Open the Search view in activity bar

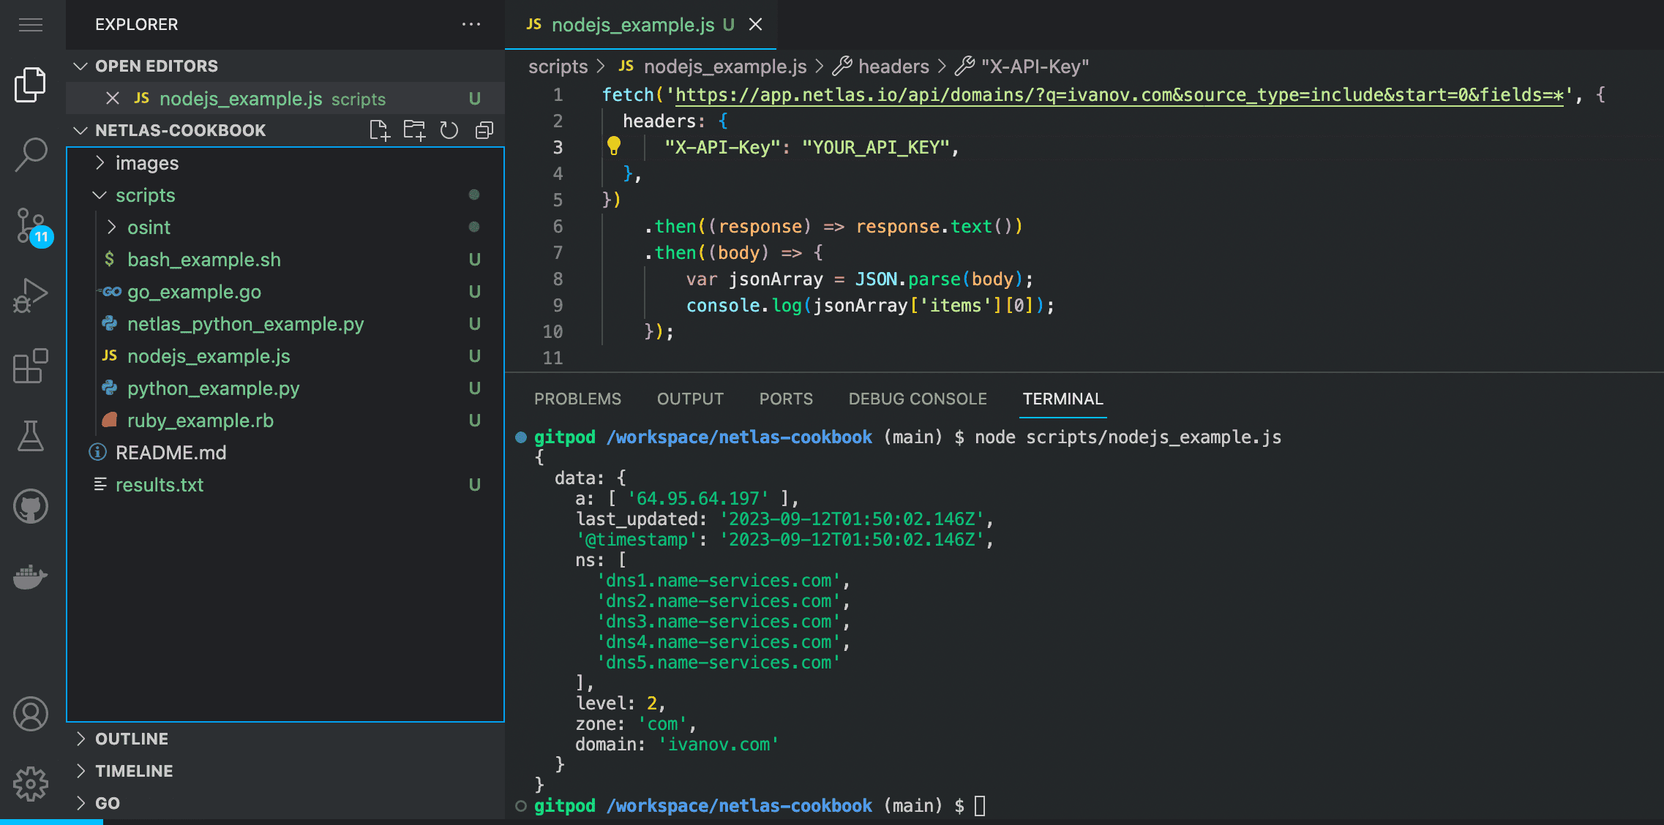(31, 154)
